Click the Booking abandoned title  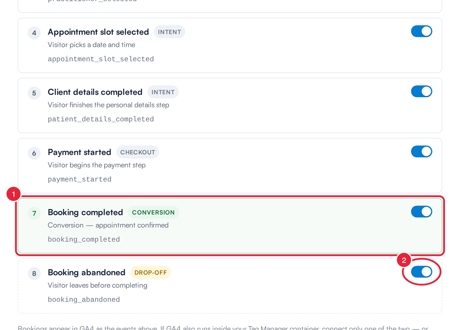(86, 273)
